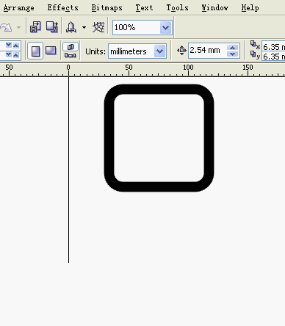285x326 pixels.
Task: Decrease the nudge offset with the down arrow
Action: coord(233,54)
